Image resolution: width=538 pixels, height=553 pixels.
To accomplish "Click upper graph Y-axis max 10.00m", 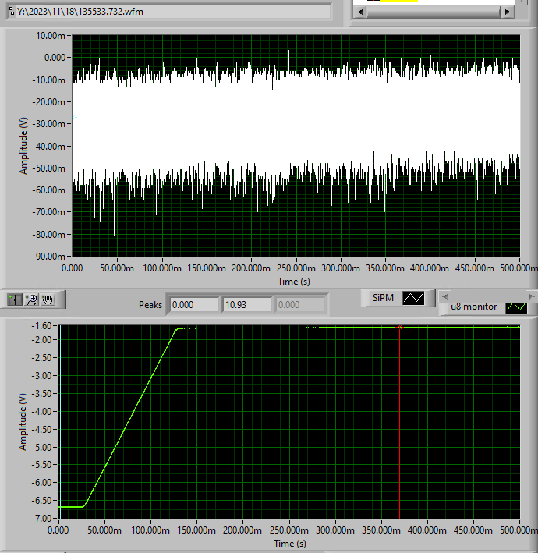I will point(51,36).
